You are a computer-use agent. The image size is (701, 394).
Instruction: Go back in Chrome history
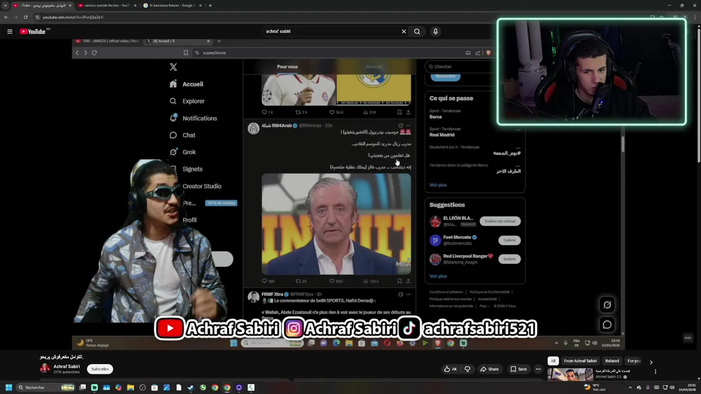pyautogui.click(x=6, y=18)
